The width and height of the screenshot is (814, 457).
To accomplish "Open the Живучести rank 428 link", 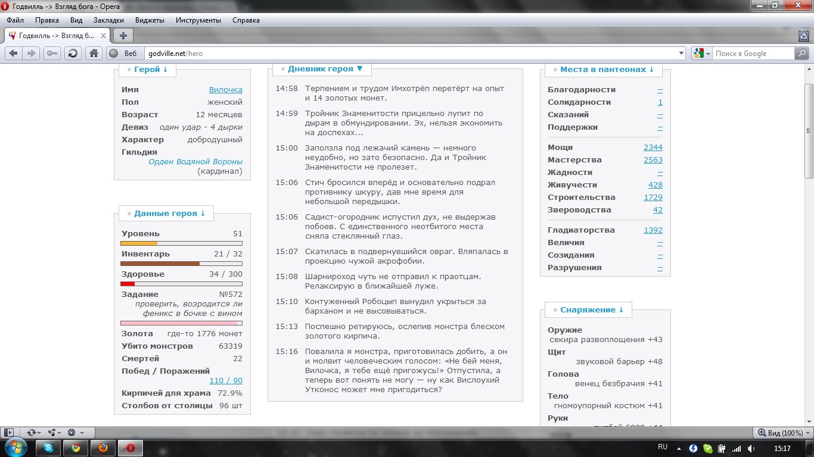I will click(x=655, y=184).
